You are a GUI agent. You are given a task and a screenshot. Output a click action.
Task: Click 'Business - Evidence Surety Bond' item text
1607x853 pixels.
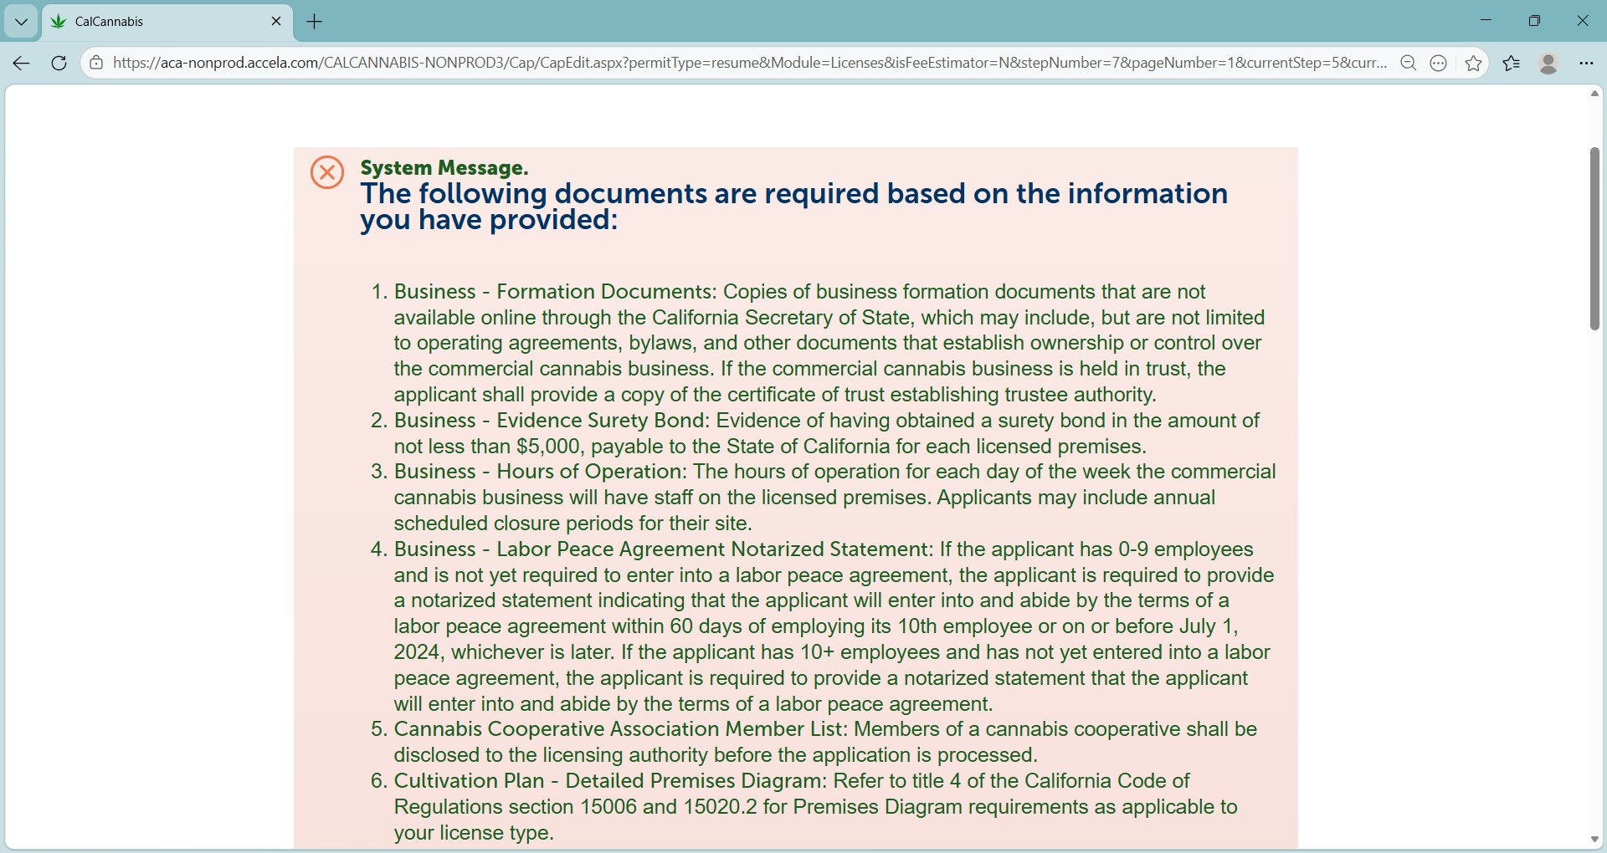[x=552, y=421]
